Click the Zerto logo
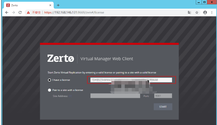 [x=61, y=58]
